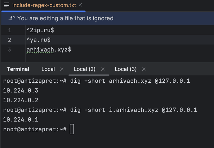
Task: Switch to the Local terminal tab
Action: 48,69
